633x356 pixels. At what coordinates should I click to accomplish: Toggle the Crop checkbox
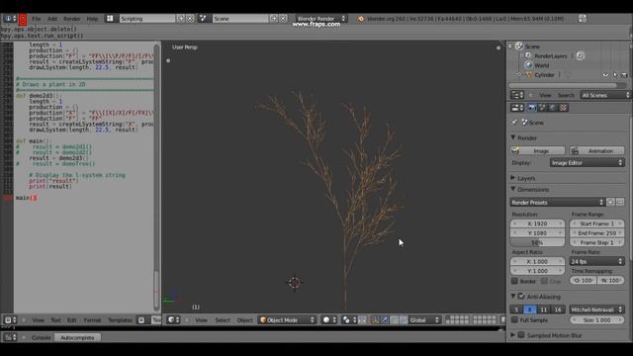544,281
